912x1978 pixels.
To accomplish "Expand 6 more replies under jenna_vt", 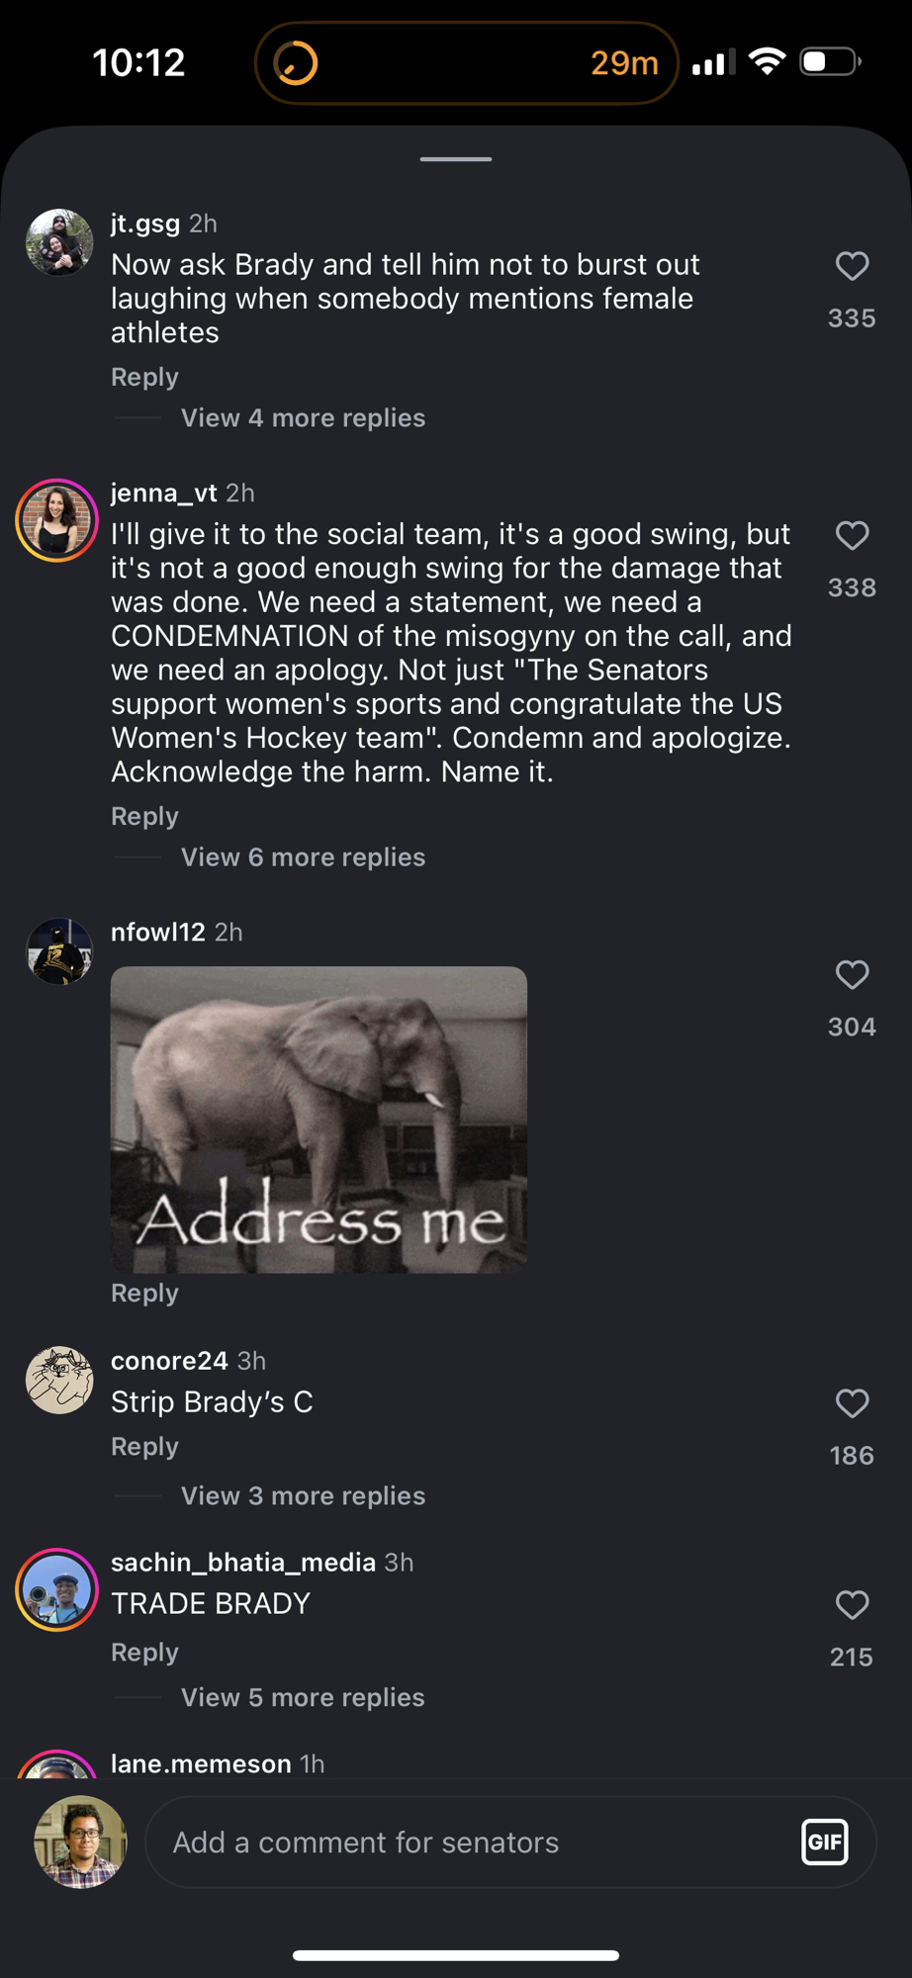I will click(303, 857).
